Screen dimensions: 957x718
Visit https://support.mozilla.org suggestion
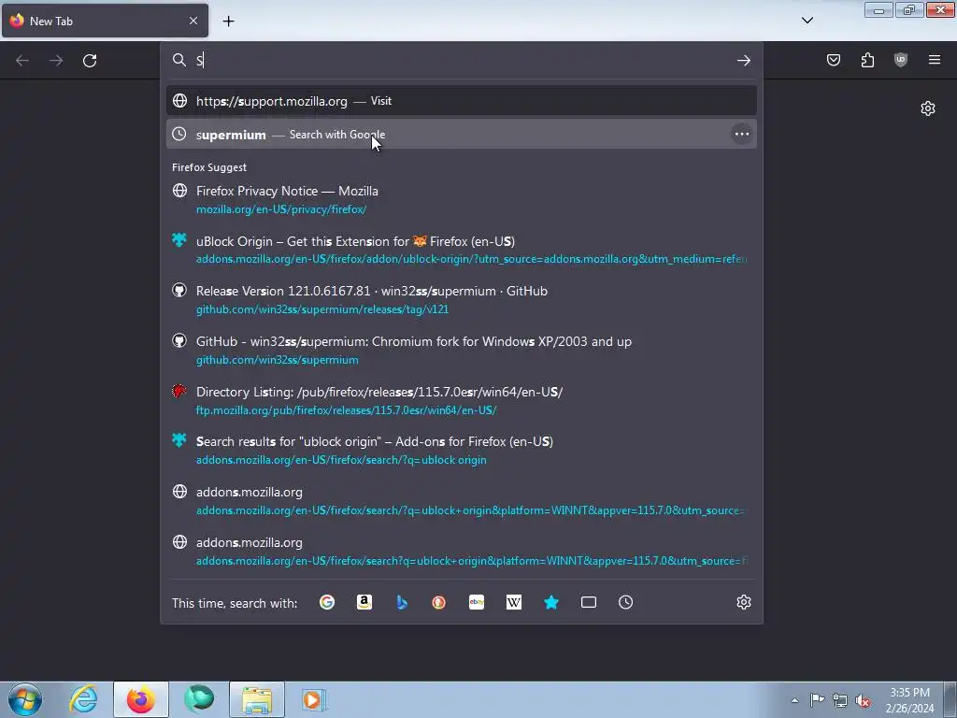[x=462, y=101]
